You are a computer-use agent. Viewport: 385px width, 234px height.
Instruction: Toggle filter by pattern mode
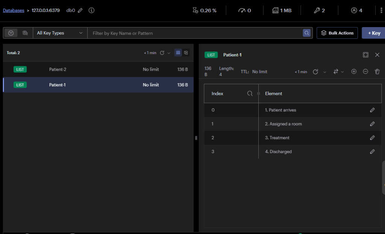pos(11,33)
